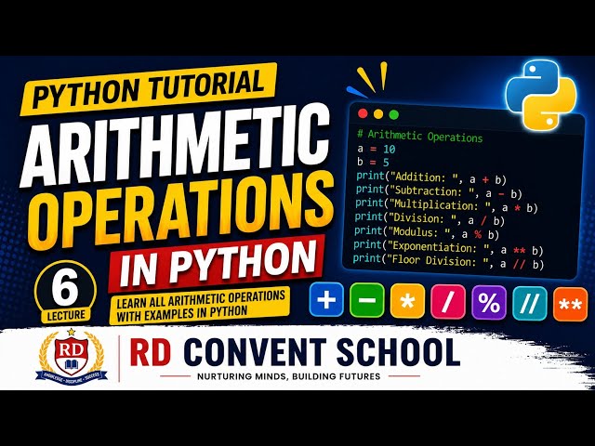This screenshot has height=446, width=595.
Task: Click the print Subtraction code line
Action: pos(439,191)
